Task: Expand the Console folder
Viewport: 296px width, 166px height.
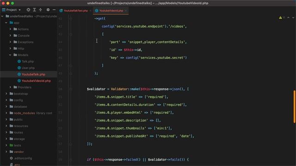Action: 10,36
